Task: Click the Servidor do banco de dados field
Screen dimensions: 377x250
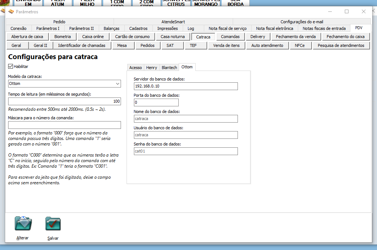Action: pos(185,86)
